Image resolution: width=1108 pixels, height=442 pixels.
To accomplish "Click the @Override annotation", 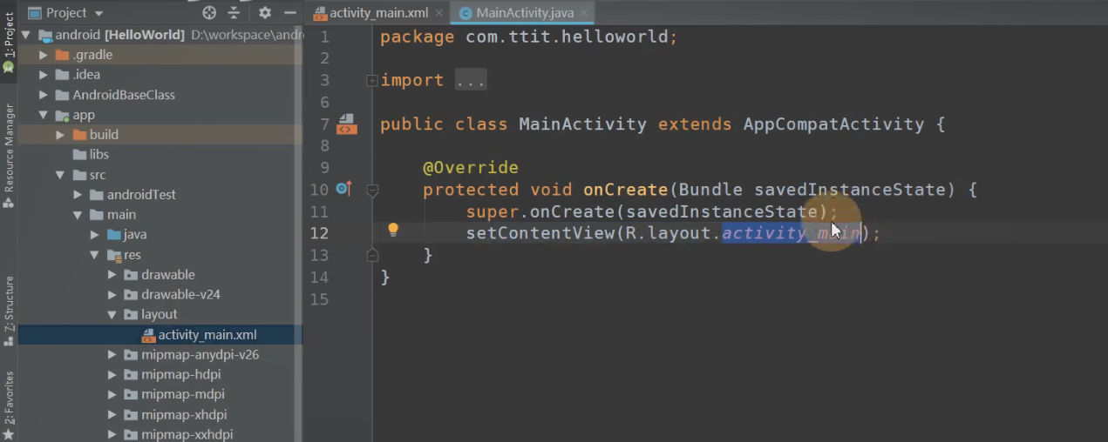I will (x=471, y=168).
